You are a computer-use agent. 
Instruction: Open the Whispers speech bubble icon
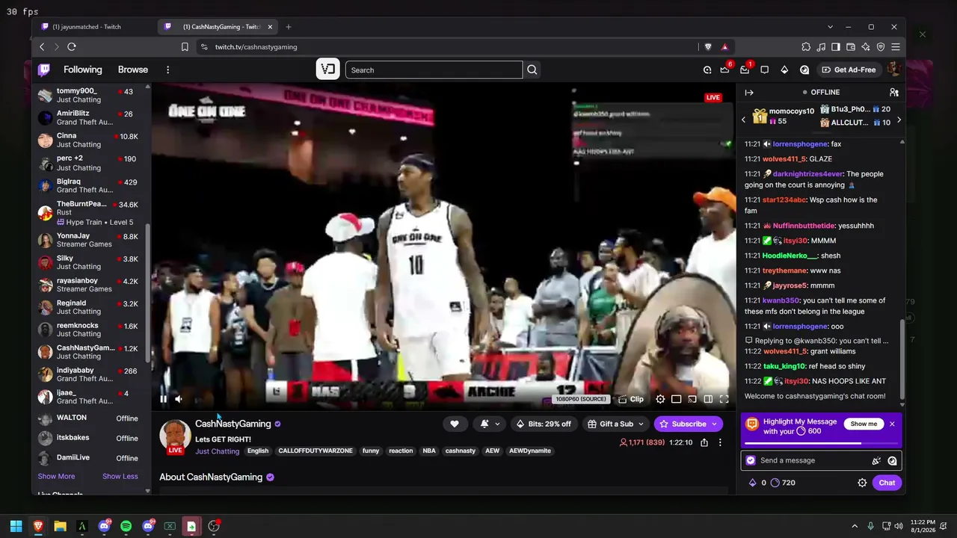[764, 69]
